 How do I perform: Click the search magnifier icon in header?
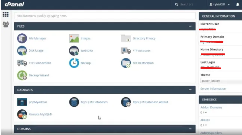point(176,4)
